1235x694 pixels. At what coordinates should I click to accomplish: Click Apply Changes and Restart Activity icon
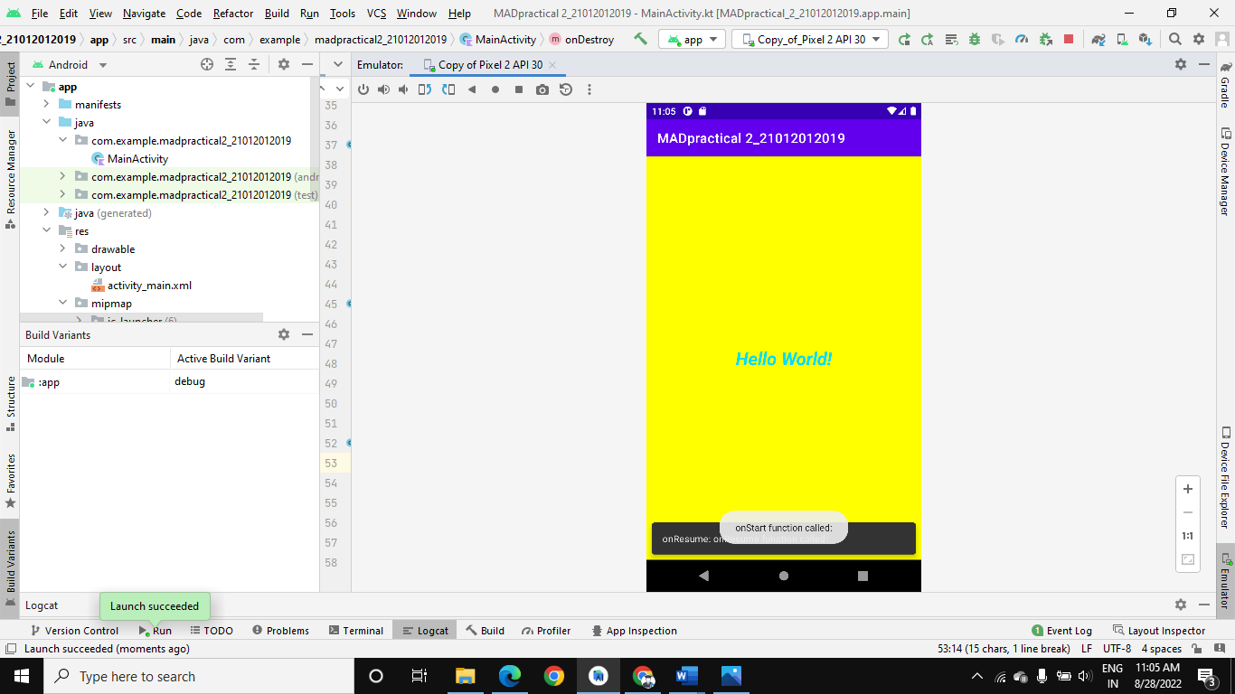pos(928,39)
